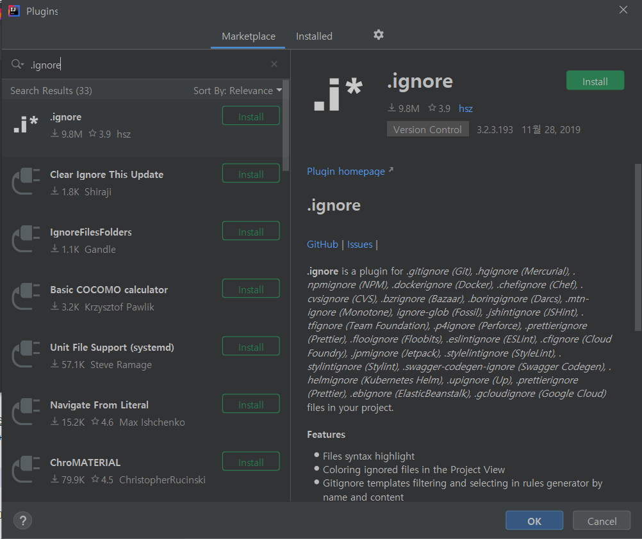Install Unit File Support (systemd) plugin
The width and height of the screenshot is (642, 539).
coord(251,347)
